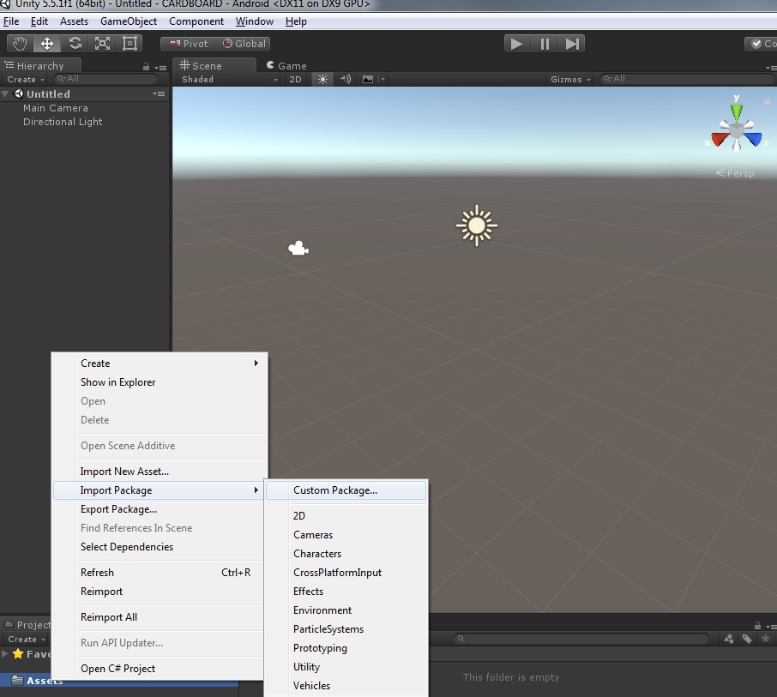Select the Hand tool in toolbar
The image size is (777, 697).
pyautogui.click(x=20, y=44)
